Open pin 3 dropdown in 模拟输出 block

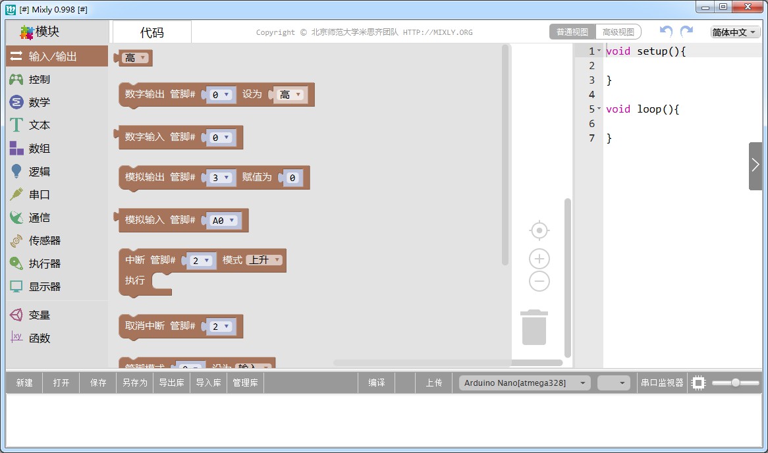(x=221, y=177)
